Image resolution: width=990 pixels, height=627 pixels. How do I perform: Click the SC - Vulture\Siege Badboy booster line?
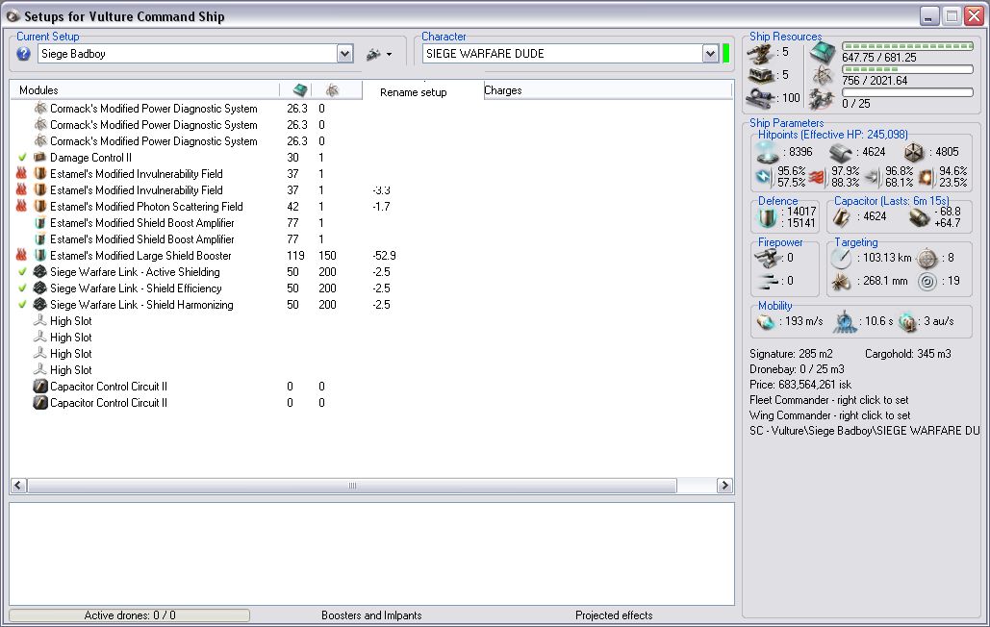click(865, 431)
